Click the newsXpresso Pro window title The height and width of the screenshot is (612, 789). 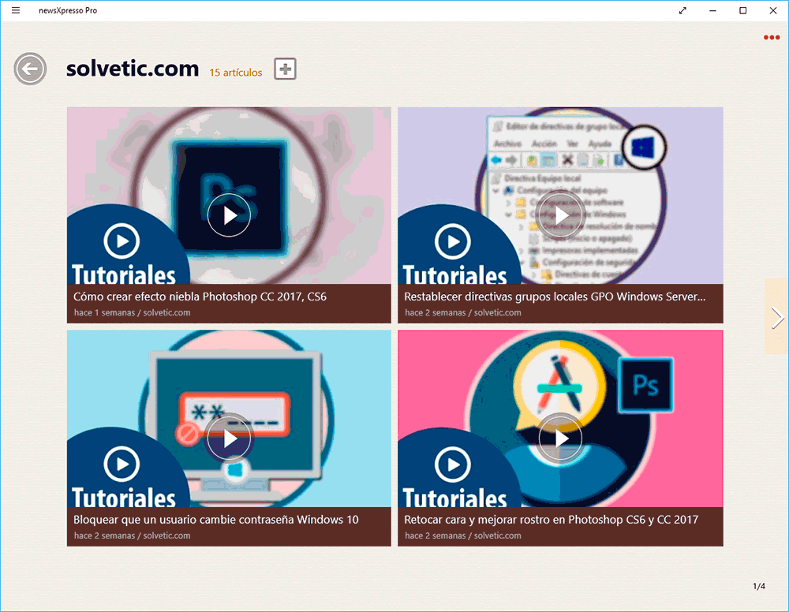(x=68, y=10)
